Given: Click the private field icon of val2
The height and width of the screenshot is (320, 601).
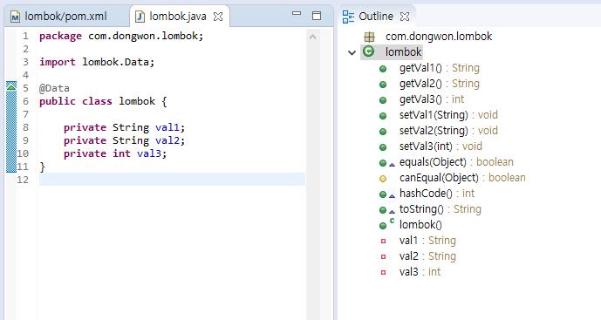Looking at the screenshot, I should [383, 257].
